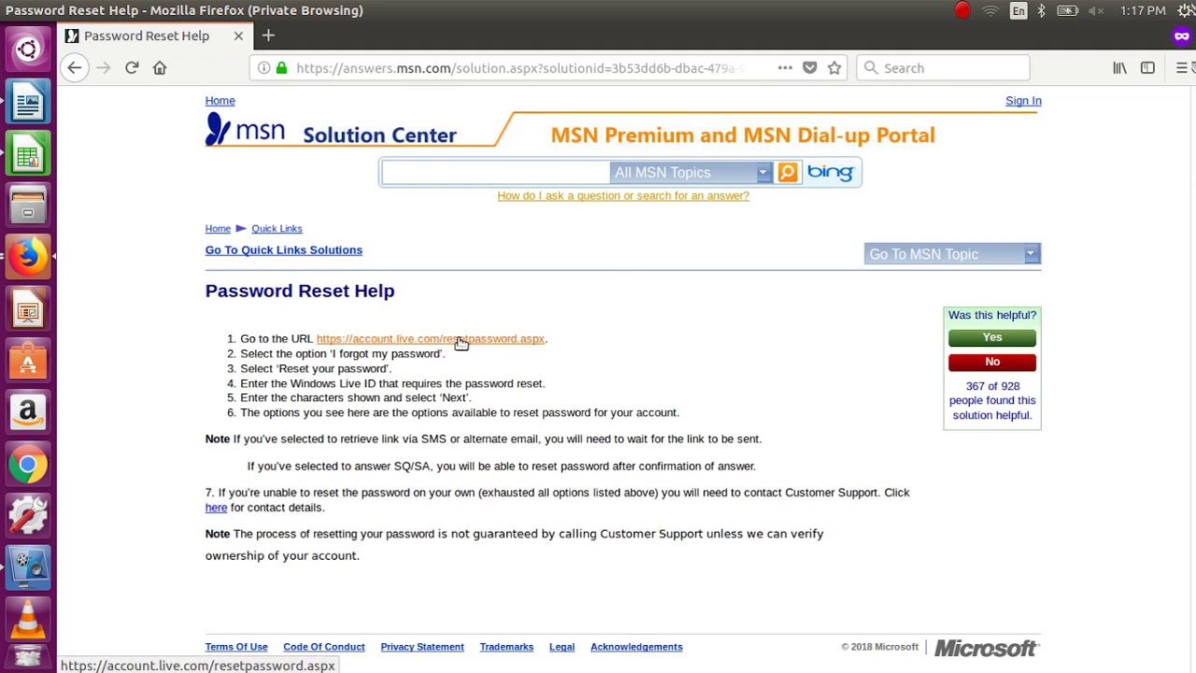Open Firefox Library icon
Image resolution: width=1196 pixels, height=673 pixels.
click(x=1119, y=67)
